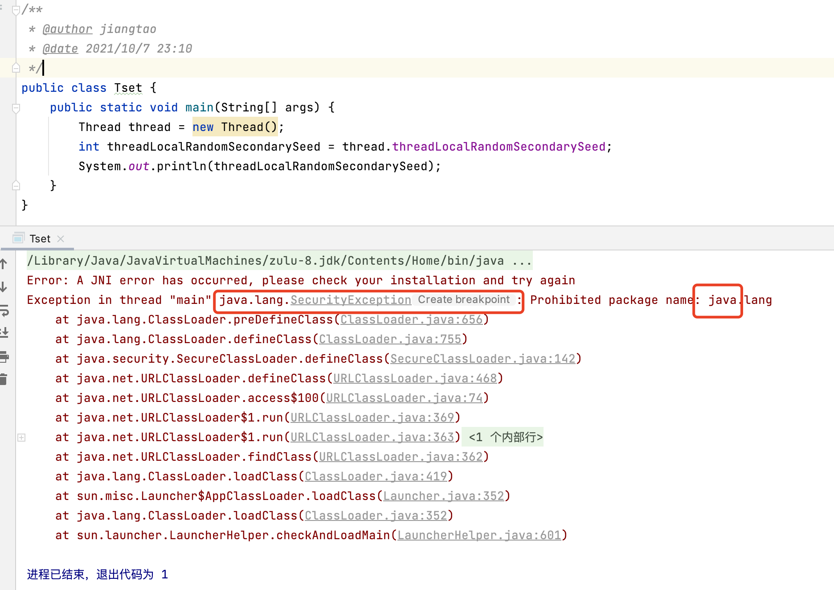834x590 pixels.
Task: Click the up arrow in console toolbar
Action: point(4,264)
